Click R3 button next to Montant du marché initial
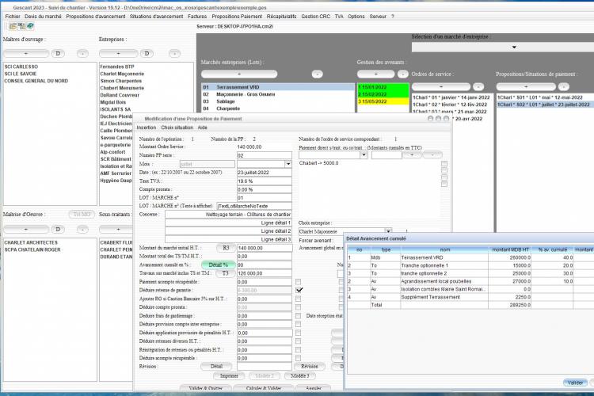Viewport: 594px width, 396px height. pos(226,248)
